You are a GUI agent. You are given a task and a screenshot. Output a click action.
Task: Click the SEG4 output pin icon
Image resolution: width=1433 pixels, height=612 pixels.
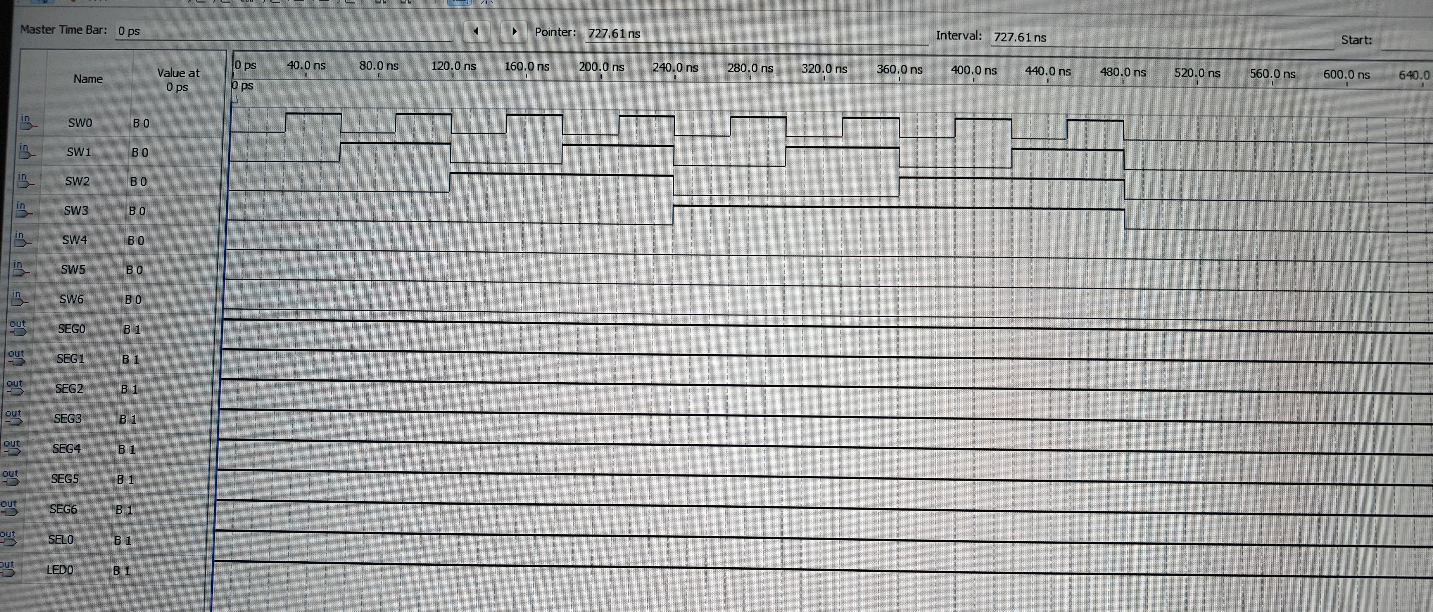(x=12, y=448)
